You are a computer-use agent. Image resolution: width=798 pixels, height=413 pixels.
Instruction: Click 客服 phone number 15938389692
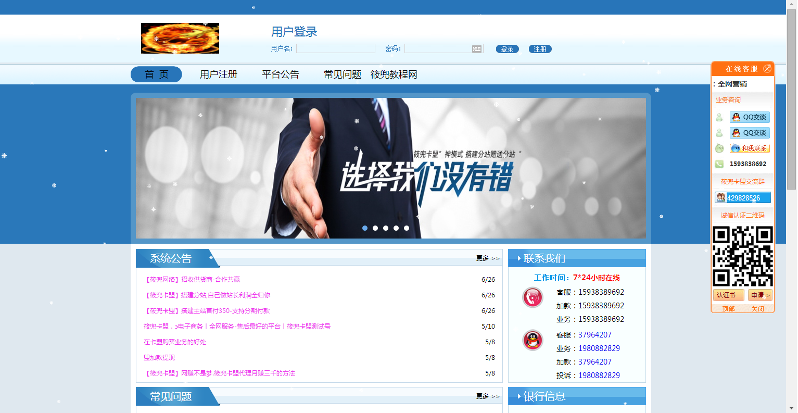(601, 292)
